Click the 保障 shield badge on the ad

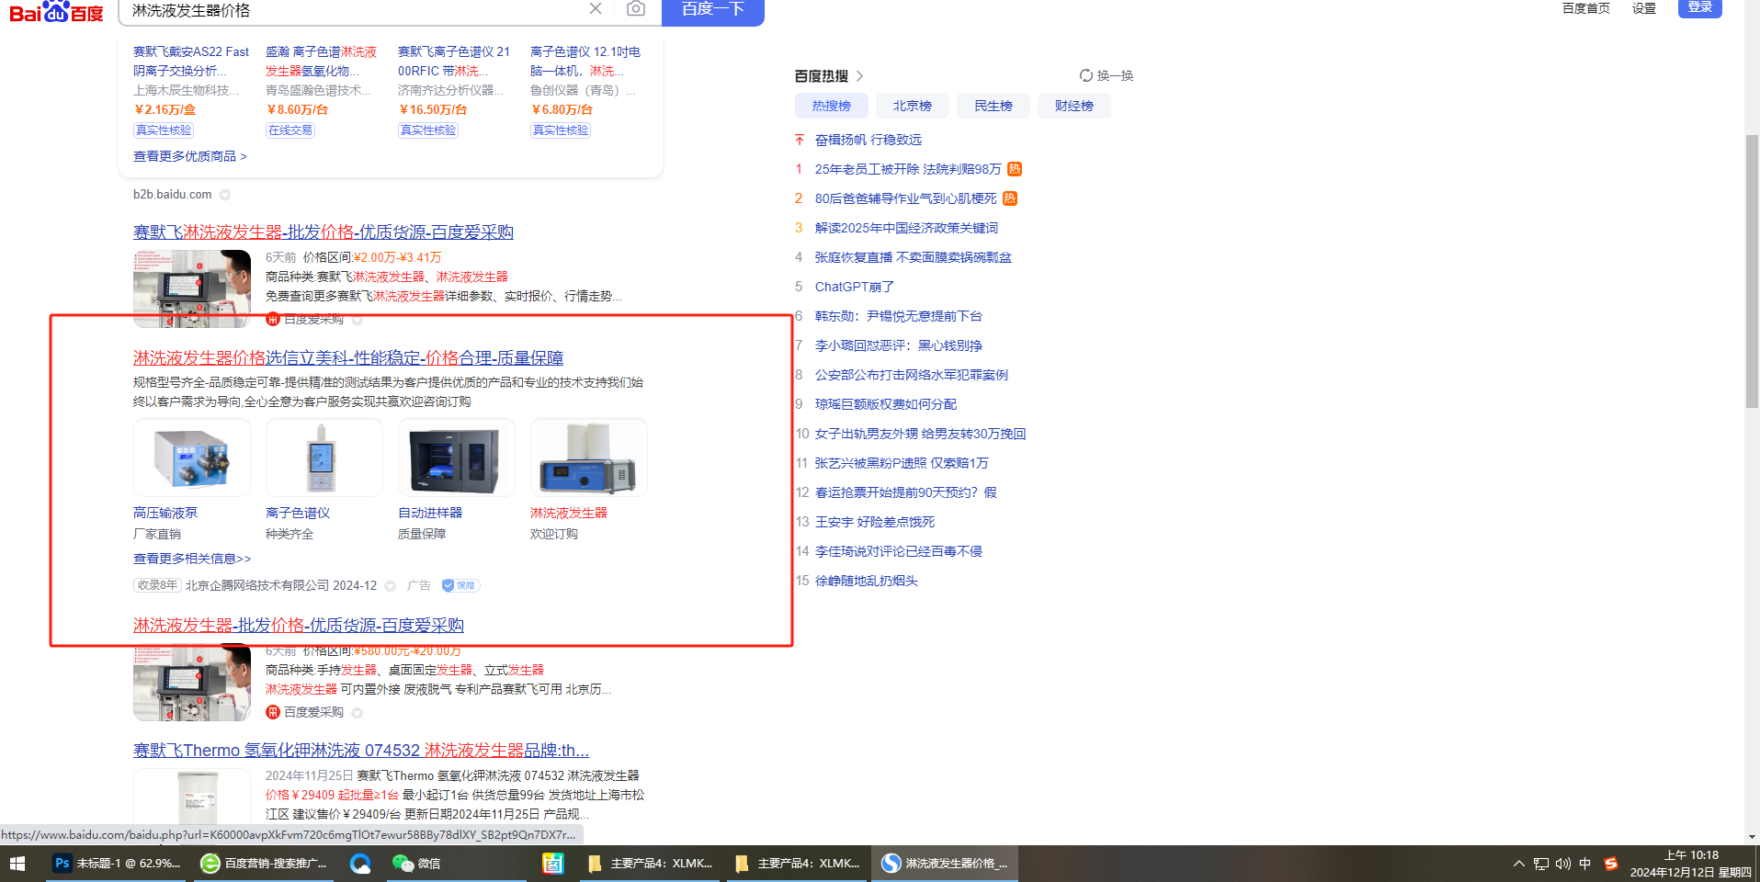(x=460, y=585)
